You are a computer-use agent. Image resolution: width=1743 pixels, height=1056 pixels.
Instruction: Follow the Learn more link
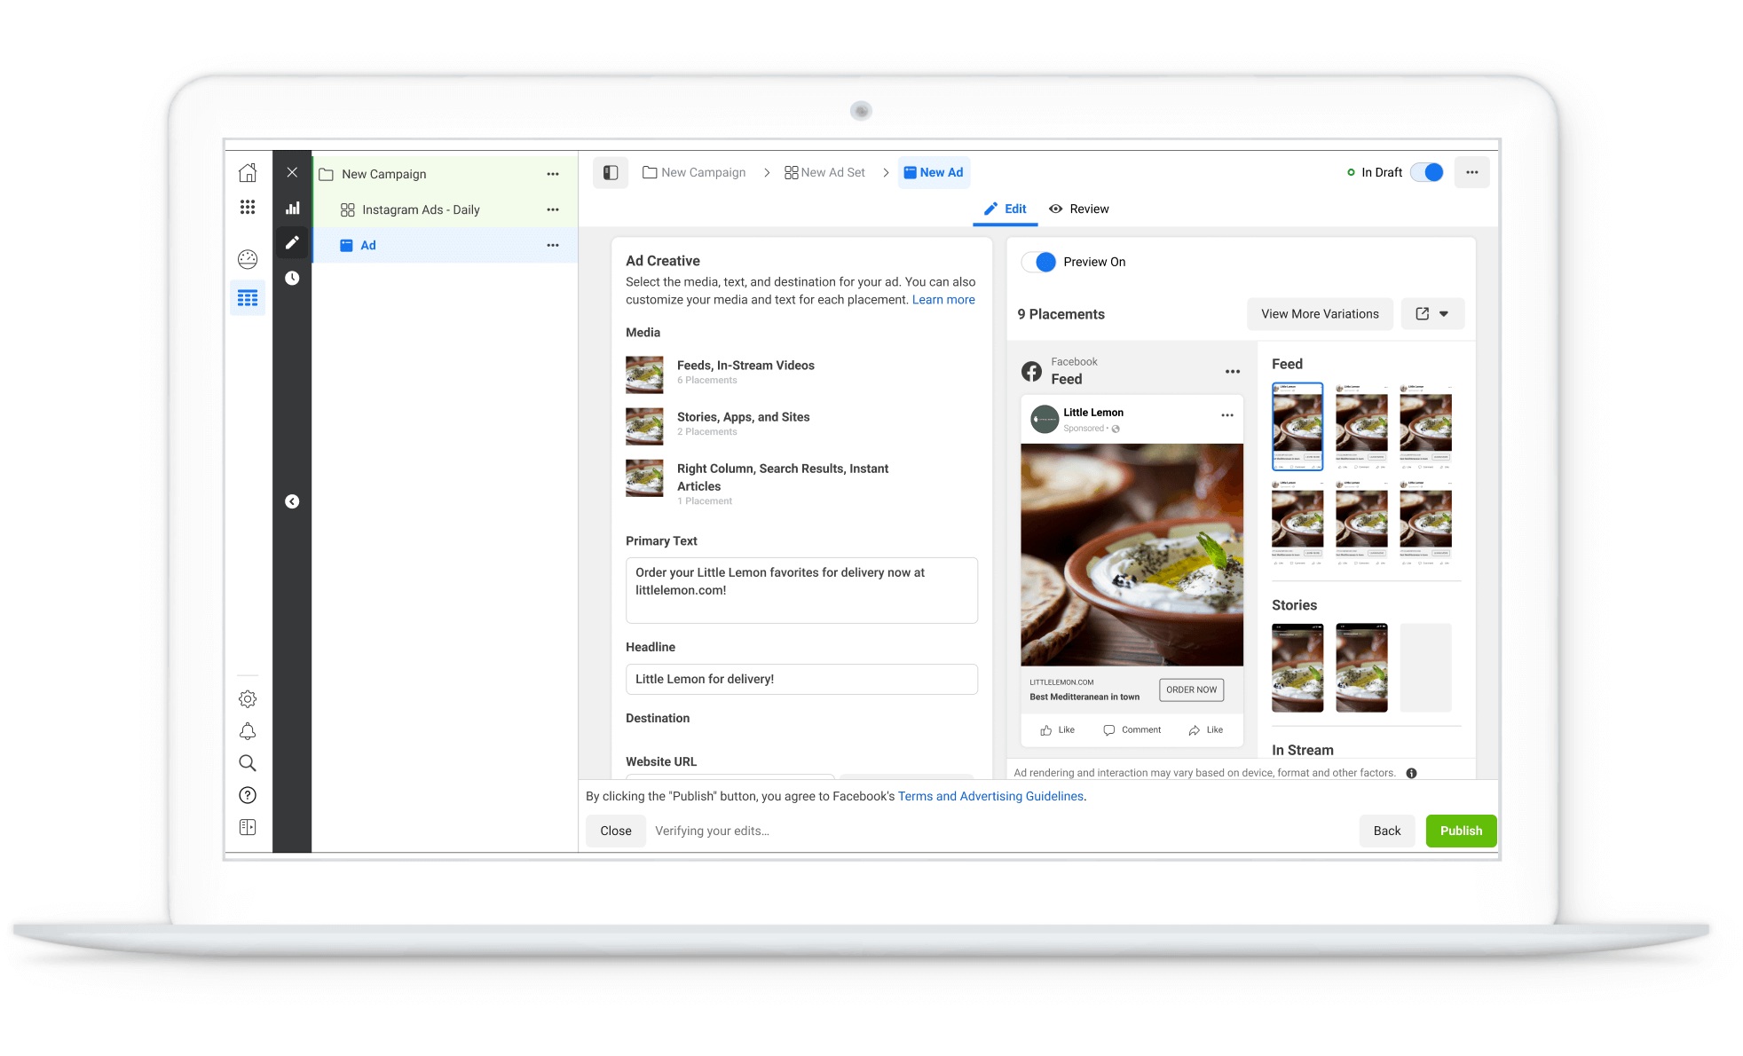943,300
